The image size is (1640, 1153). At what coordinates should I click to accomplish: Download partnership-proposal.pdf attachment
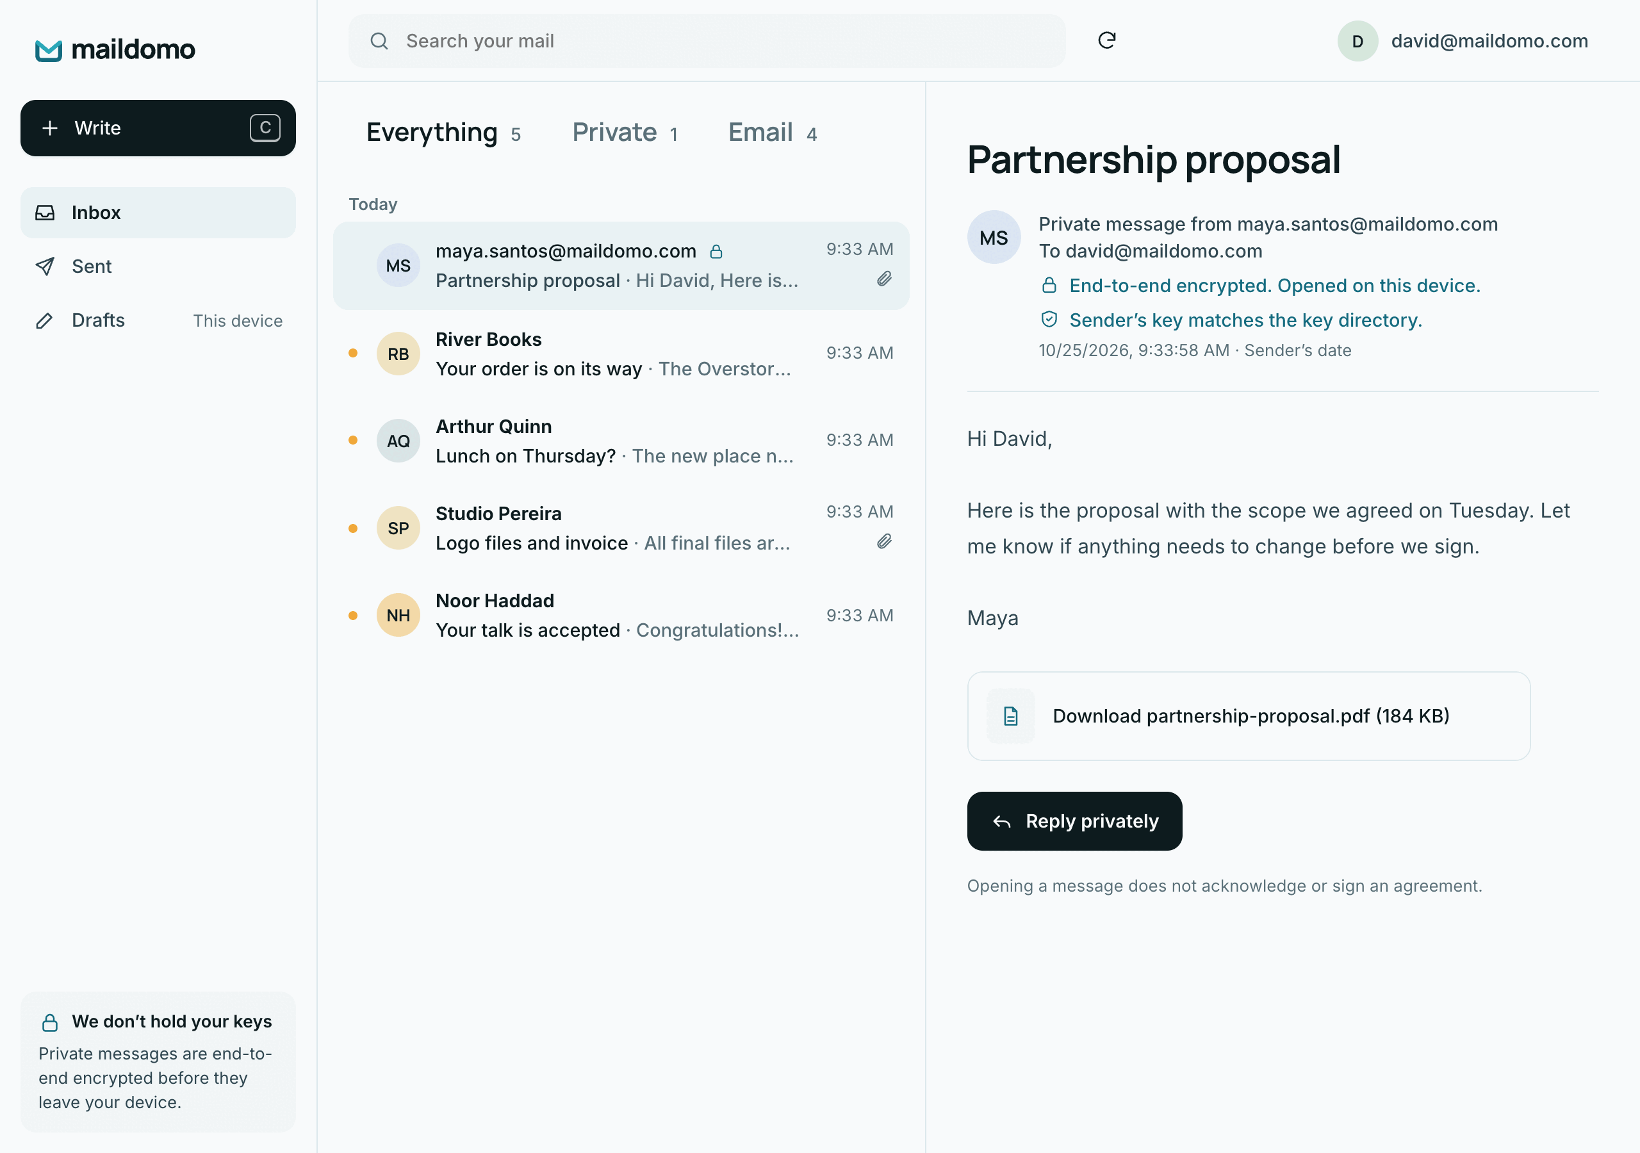tap(1249, 716)
